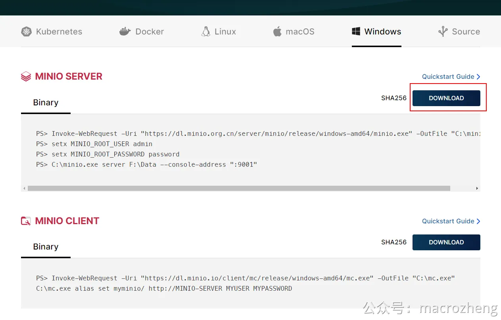Click the chevron beside Server Quickstart Guide
Image resolution: width=501 pixels, height=320 pixels.
(x=478, y=77)
